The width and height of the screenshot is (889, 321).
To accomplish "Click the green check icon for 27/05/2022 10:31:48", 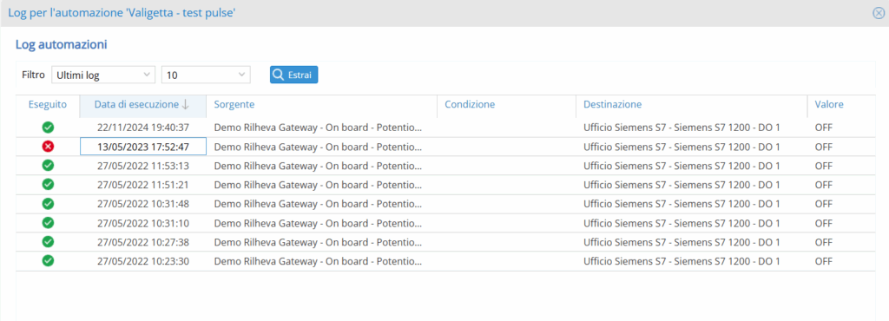I will (49, 204).
